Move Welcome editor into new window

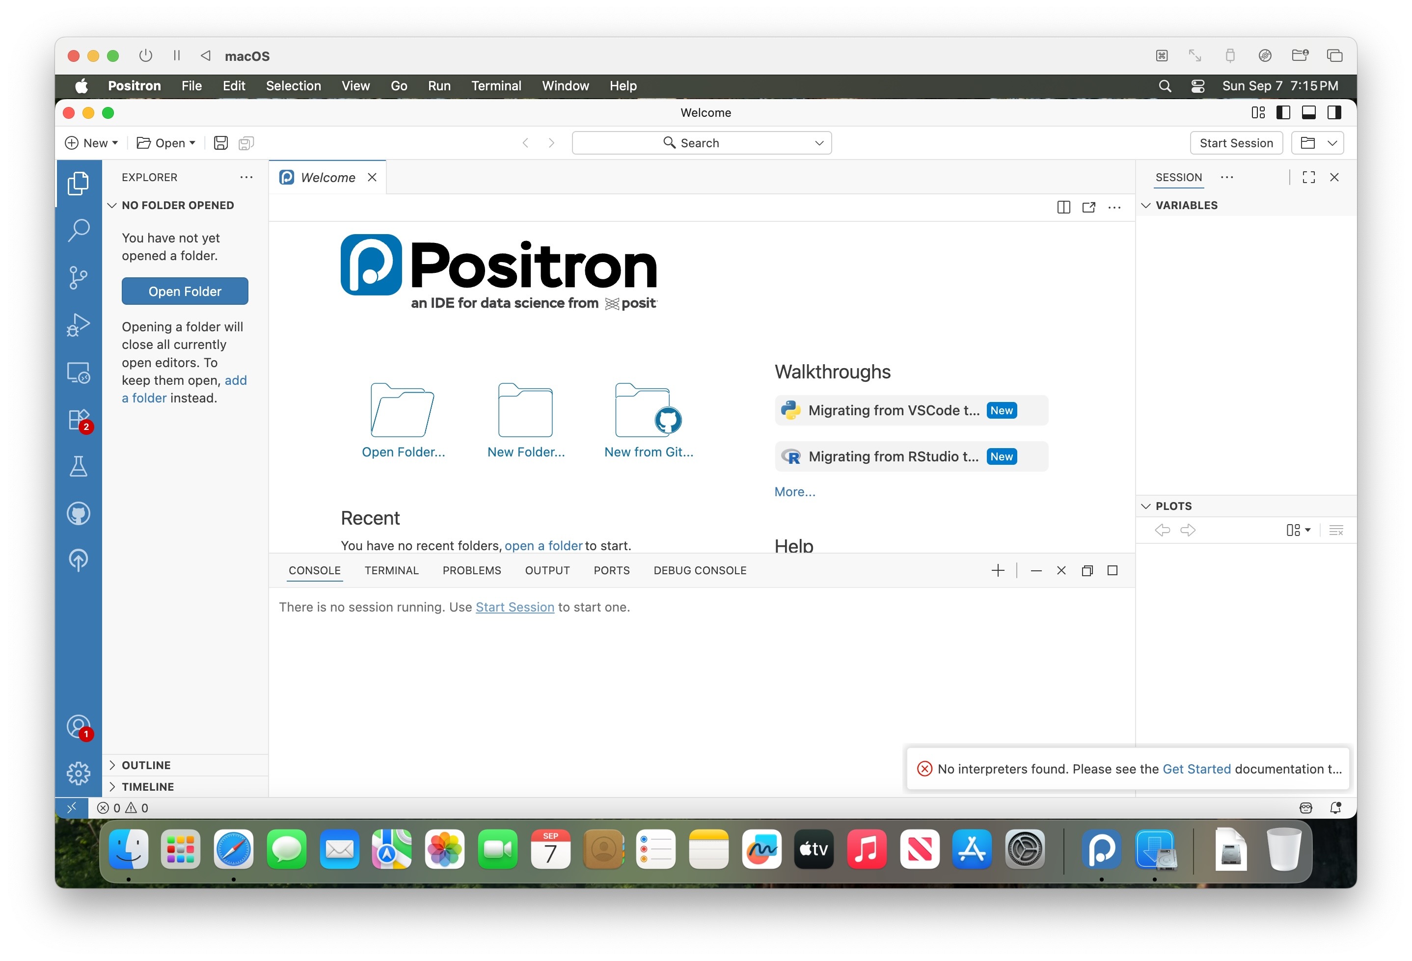coord(1089,207)
